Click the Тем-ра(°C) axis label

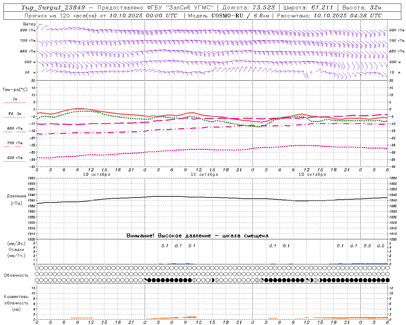pyautogui.click(x=15, y=90)
